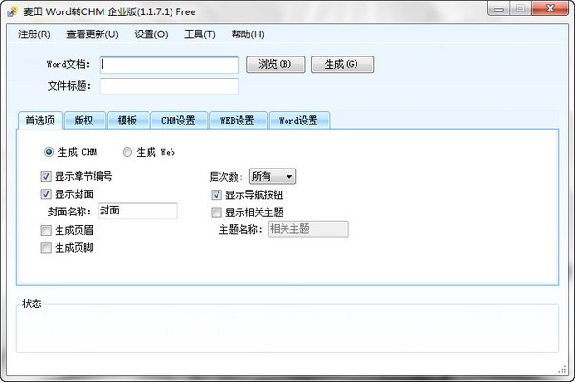Switch to the 版权 tab

(x=84, y=121)
